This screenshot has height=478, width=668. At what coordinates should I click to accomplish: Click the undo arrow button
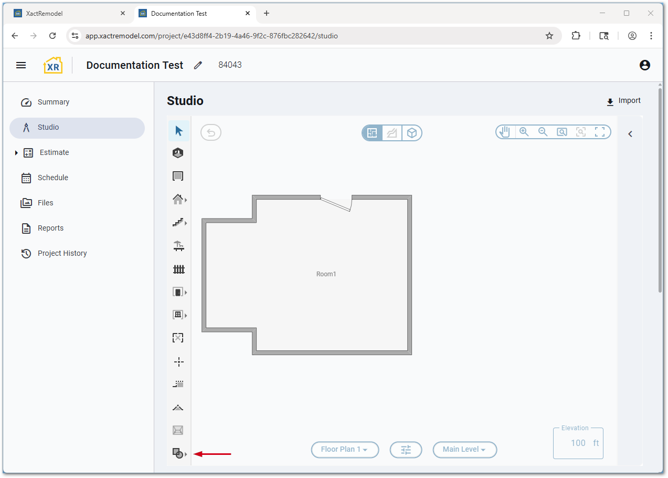[x=211, y=132]
